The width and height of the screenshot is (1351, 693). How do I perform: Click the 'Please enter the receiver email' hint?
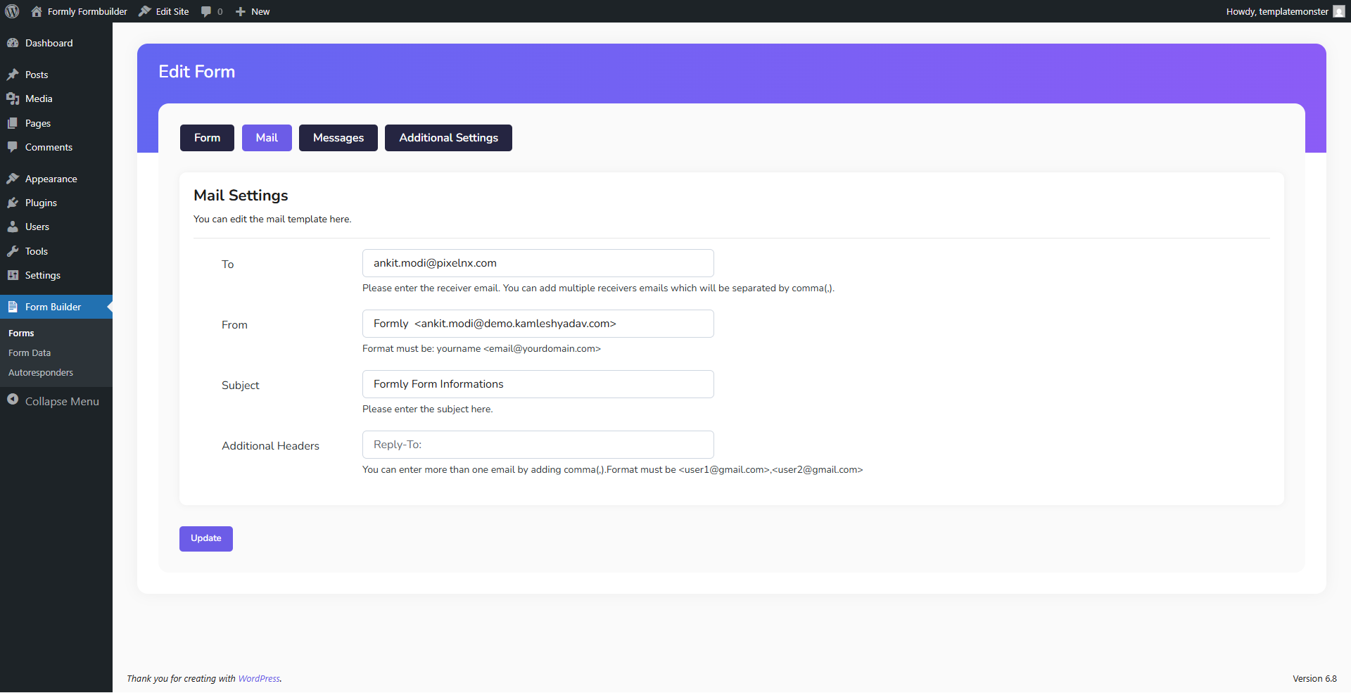click(598, 288)
